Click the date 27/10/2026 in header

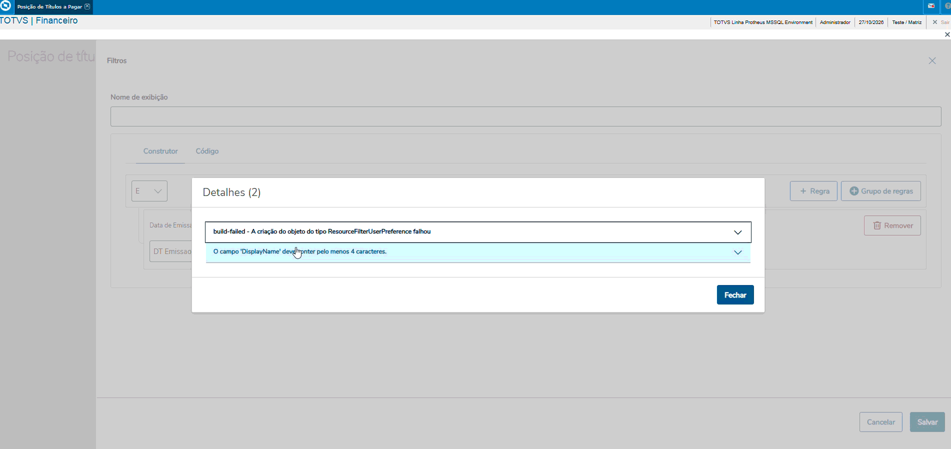pyautogui.click(x=871, y=22)
